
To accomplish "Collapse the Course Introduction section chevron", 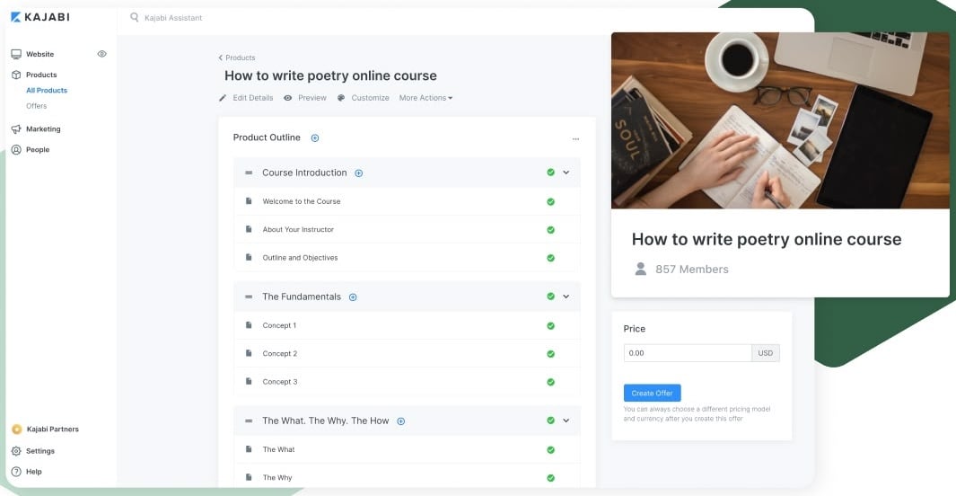I will pyautogui.click(x=566, y=173).
